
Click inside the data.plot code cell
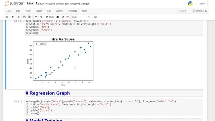(x=114, y=28)
